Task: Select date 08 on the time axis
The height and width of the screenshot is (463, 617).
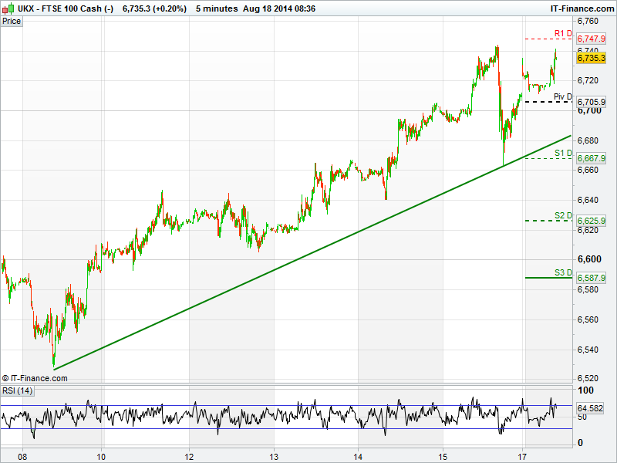Action: point(22,455)
